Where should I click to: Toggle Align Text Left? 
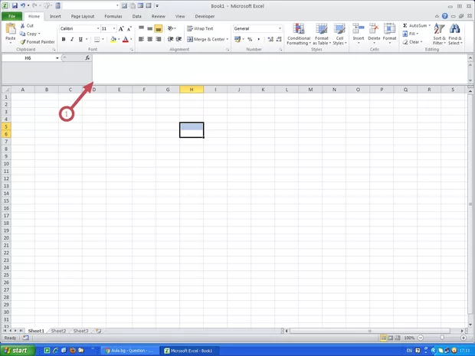point(141,39)
